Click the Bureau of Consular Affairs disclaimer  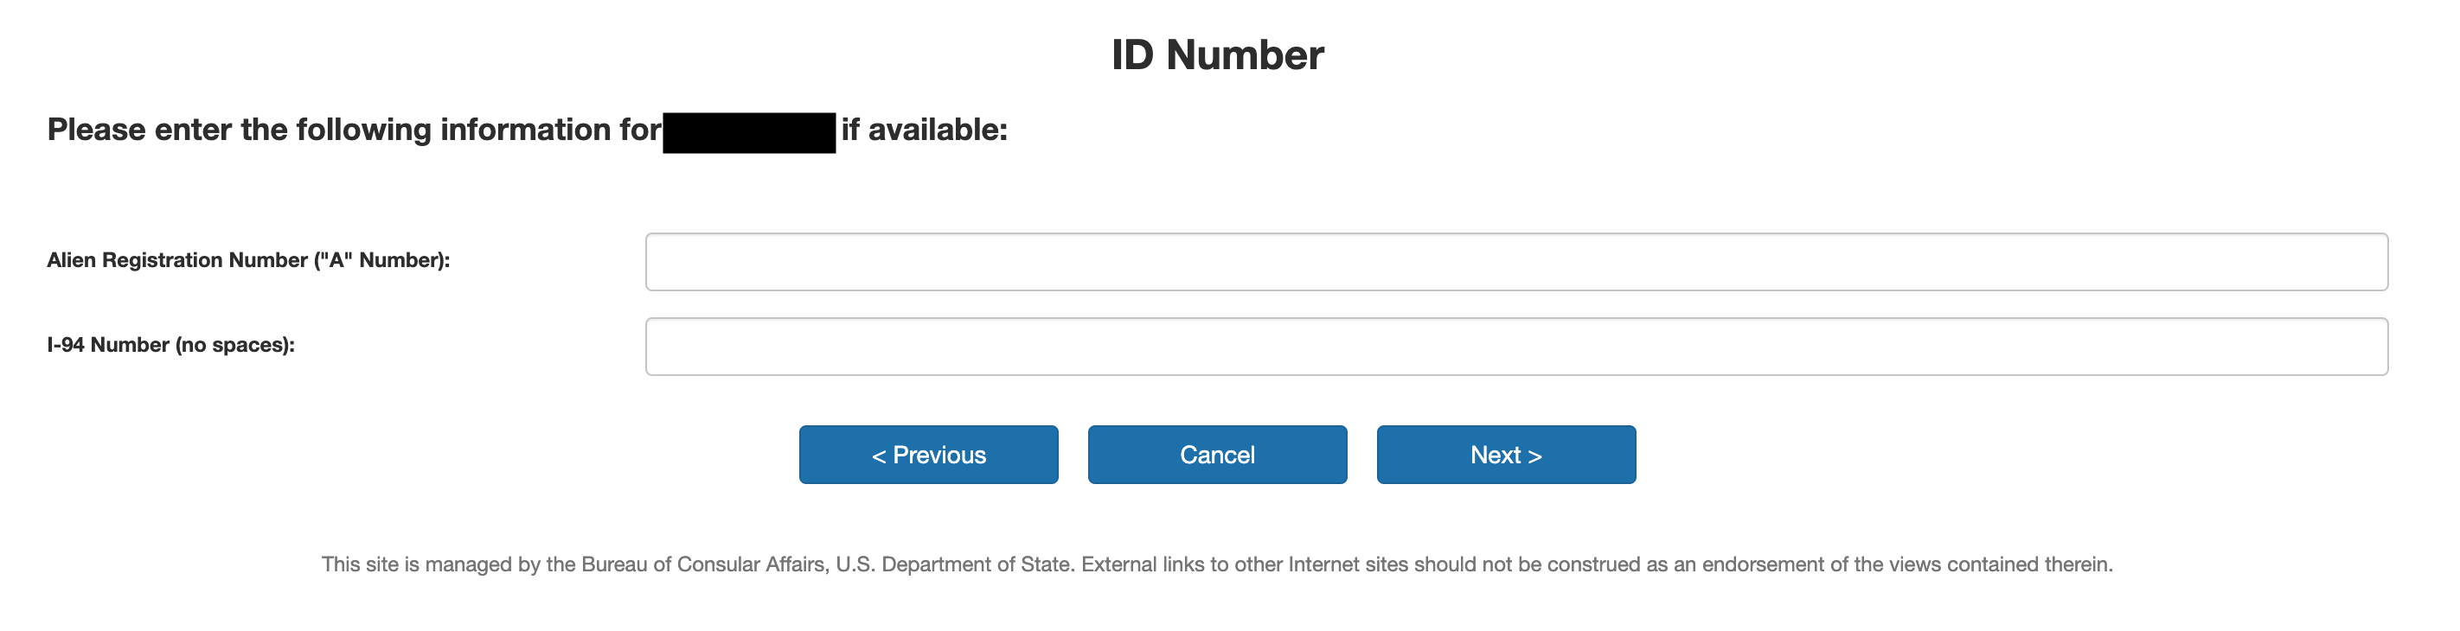[1217, 564]
